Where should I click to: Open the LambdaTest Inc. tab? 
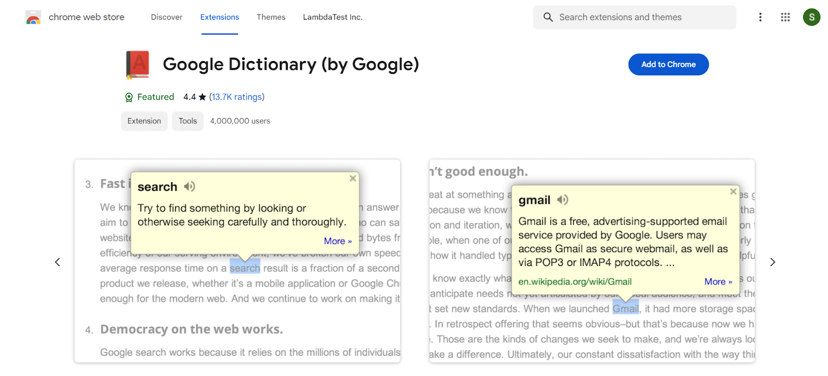333,17
